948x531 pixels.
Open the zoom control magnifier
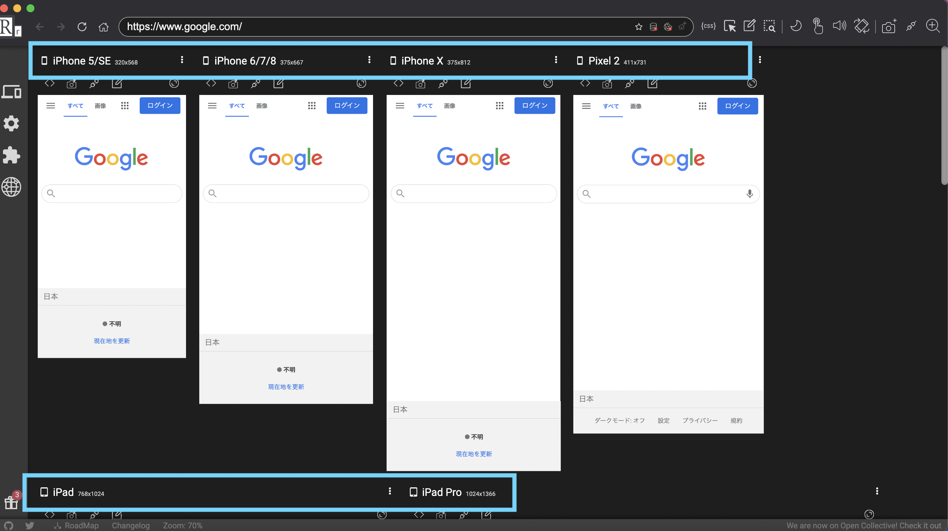pyautogui.click(x=933, y=26)
